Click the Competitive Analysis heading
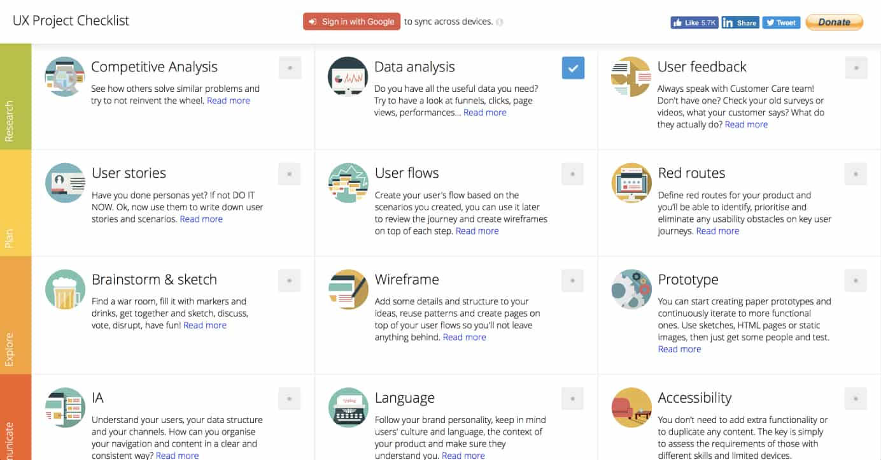Image resolution: width=881 pixels, height=460 pixels. (x=154, y=67)
